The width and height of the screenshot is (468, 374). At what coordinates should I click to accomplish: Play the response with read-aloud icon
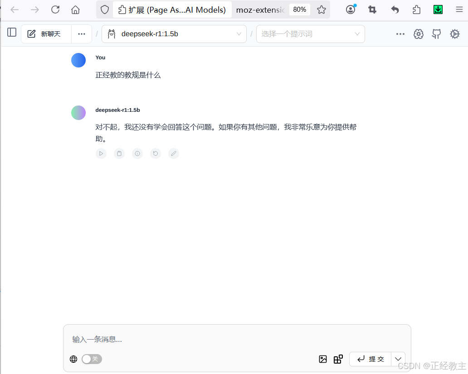101,153
